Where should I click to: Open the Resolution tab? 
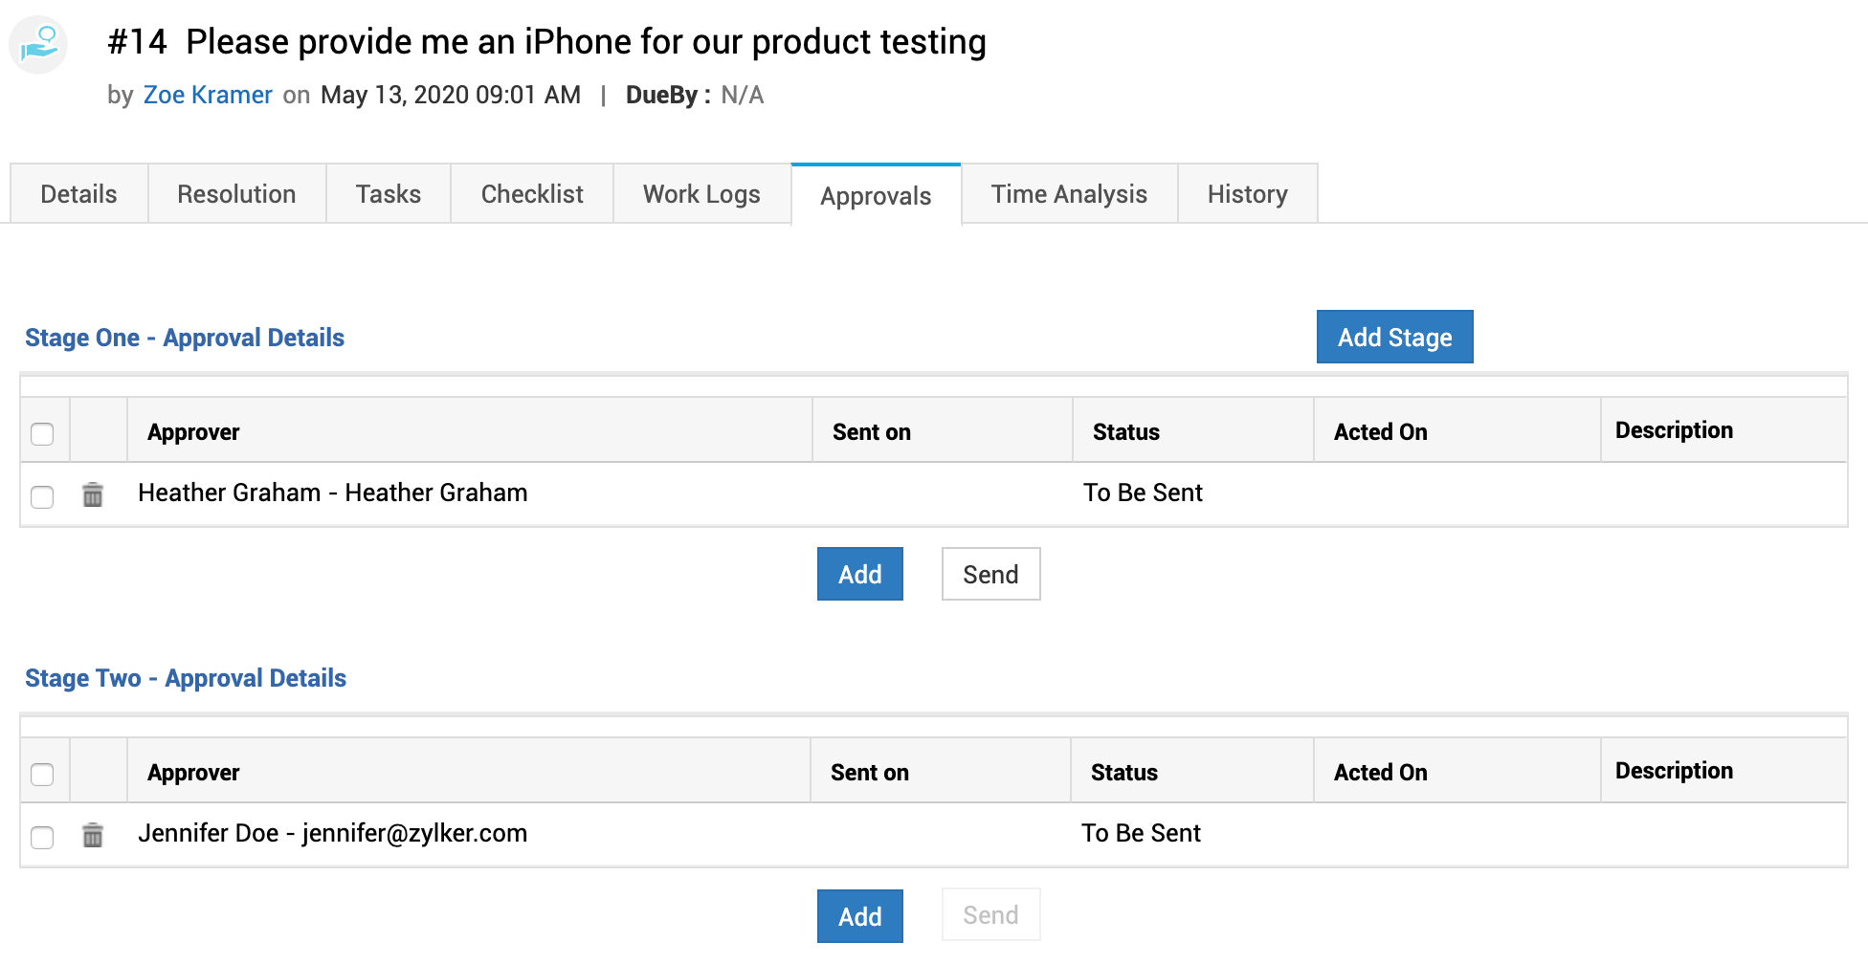[236, 194]
